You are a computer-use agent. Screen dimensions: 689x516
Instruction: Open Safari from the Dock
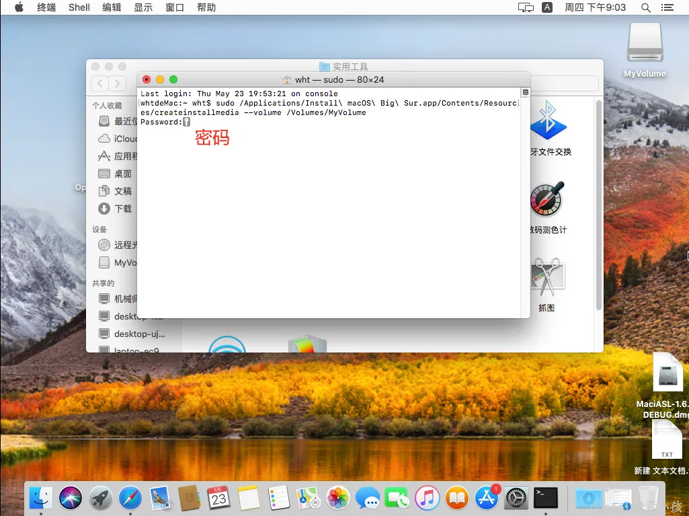[x=130, y=498]
